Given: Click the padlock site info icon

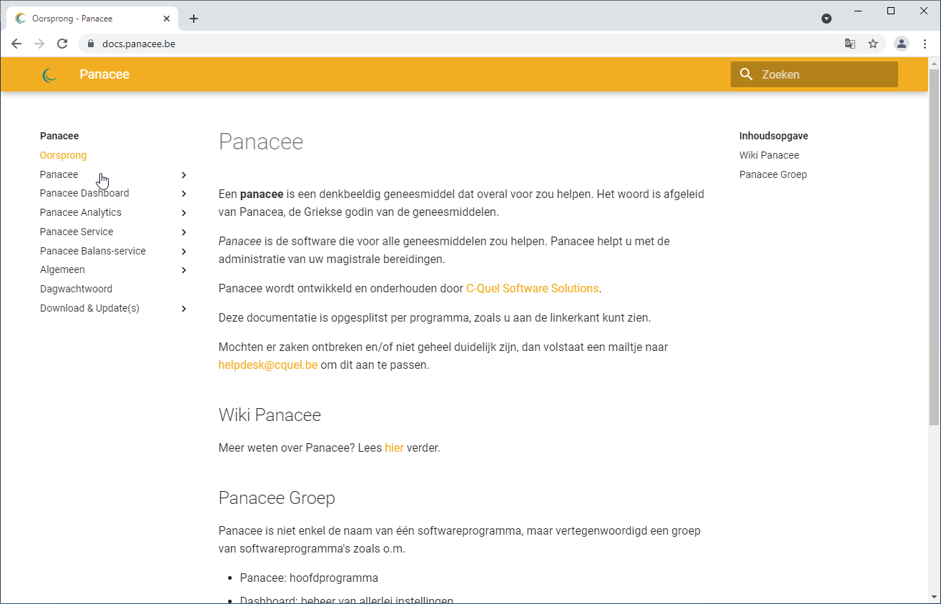Looking at the screenshot, I should pyautogui.click(x=90, y=44).
